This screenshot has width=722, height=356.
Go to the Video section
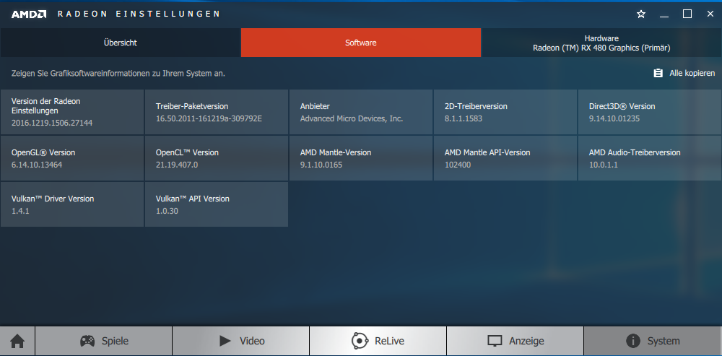tap(241, 341)
